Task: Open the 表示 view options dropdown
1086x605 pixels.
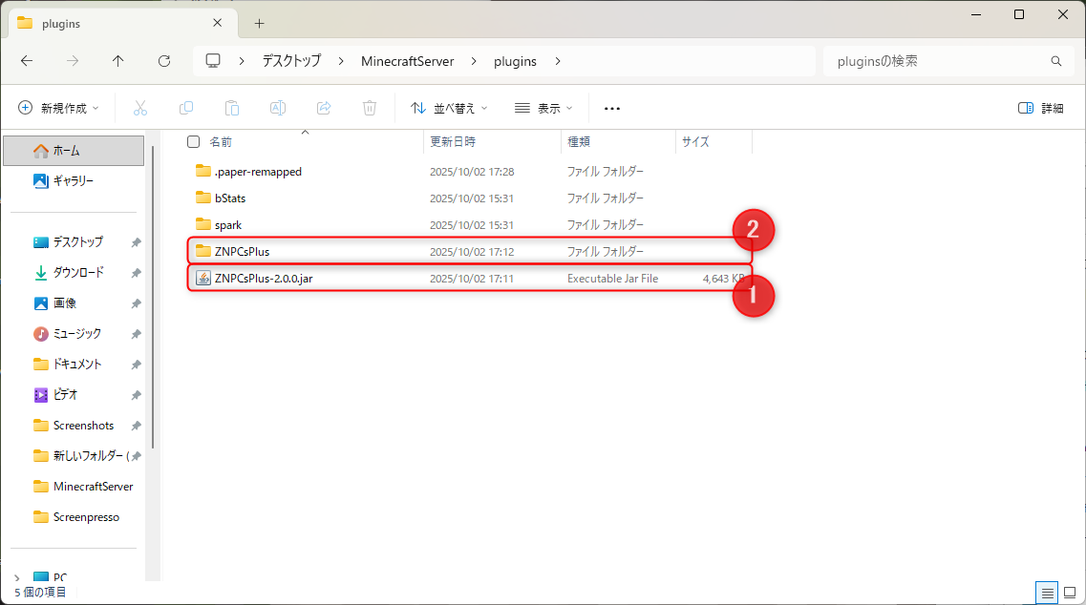Action: coord(541,108)
